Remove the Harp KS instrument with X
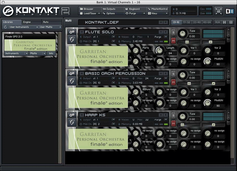237x171 pixels. pyautogui.click(x=229, y=113)
